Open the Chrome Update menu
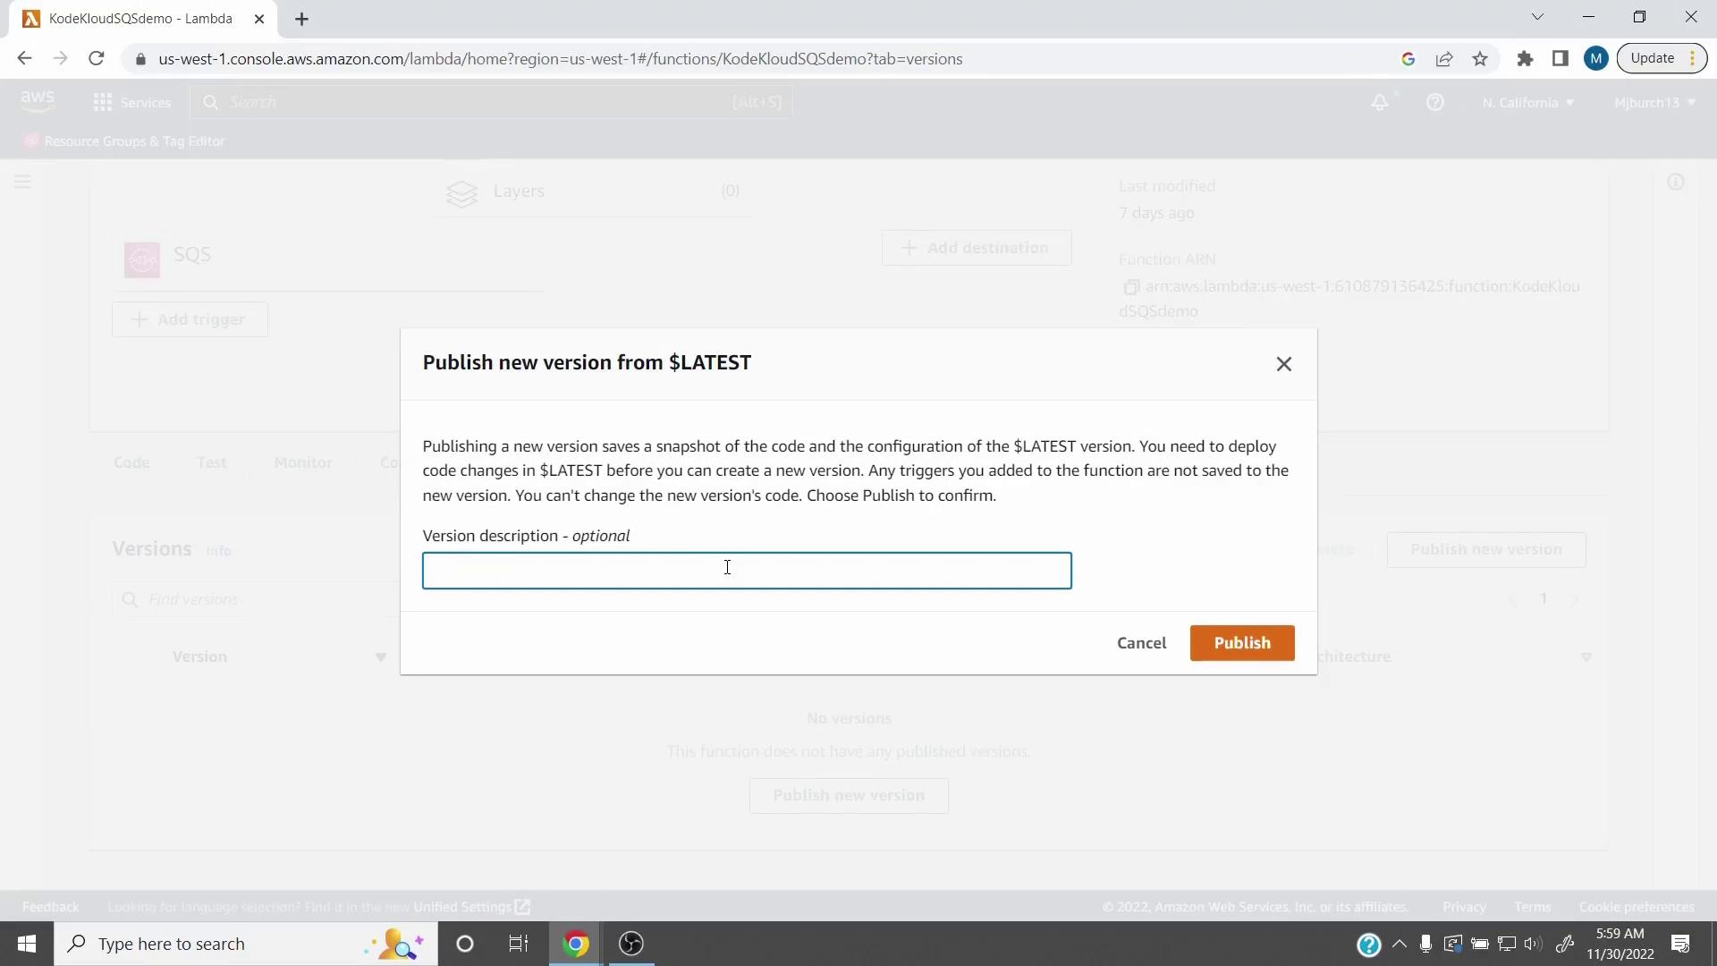 click(1661, 58)
